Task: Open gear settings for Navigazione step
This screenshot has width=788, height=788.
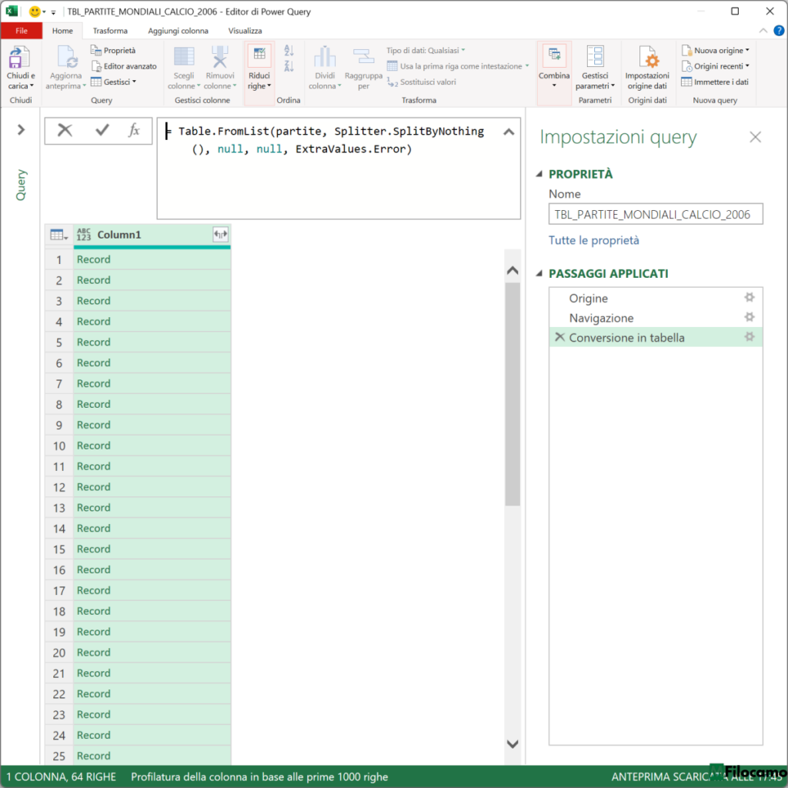Action: (x=750, y=317)
